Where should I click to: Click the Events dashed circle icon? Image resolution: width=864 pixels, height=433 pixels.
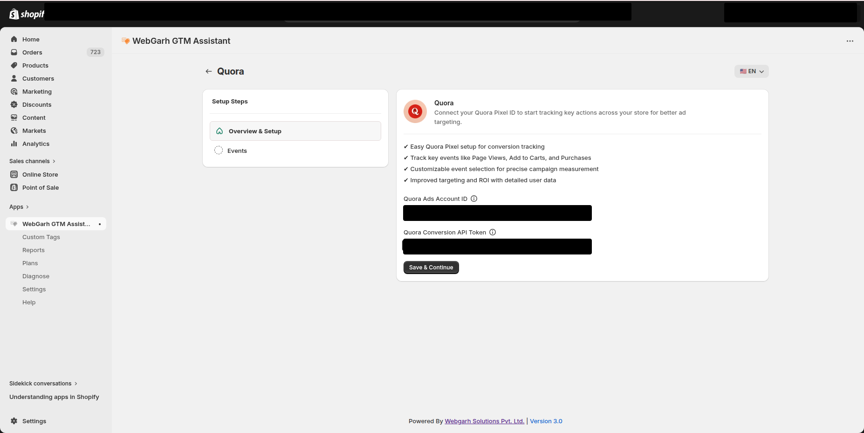coord(219,150)
